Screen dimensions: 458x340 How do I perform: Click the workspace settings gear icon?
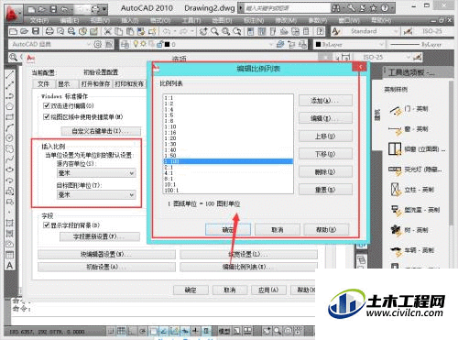[98, 45]
